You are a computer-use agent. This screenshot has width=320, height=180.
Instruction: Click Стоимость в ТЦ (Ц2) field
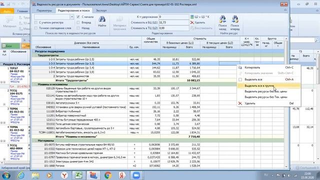pos(174,28)
